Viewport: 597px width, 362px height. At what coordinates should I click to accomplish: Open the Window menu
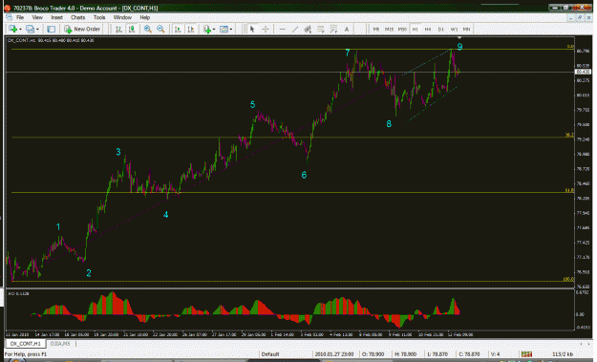(x=122, y=17)
